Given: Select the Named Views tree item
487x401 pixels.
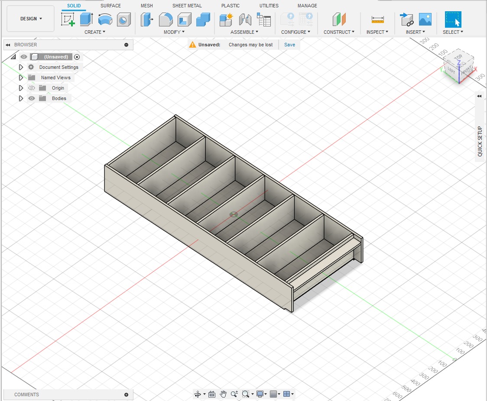Looking at the screenshot, I should tap(55, 78).
